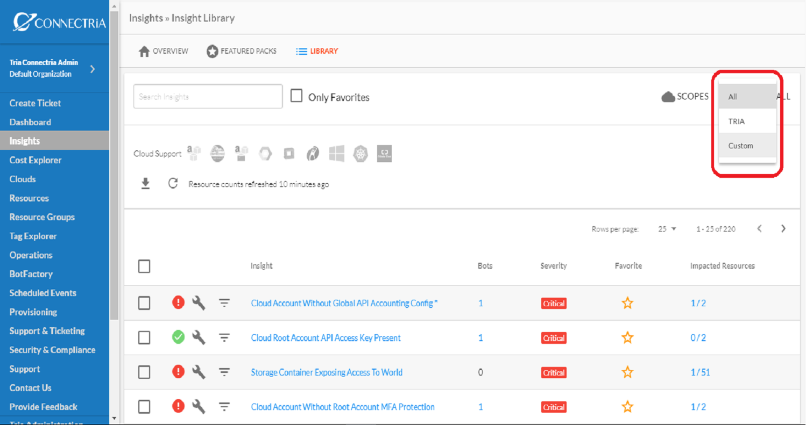Click the Kubernetes wheel cloud support icon

tap(360, 154)
